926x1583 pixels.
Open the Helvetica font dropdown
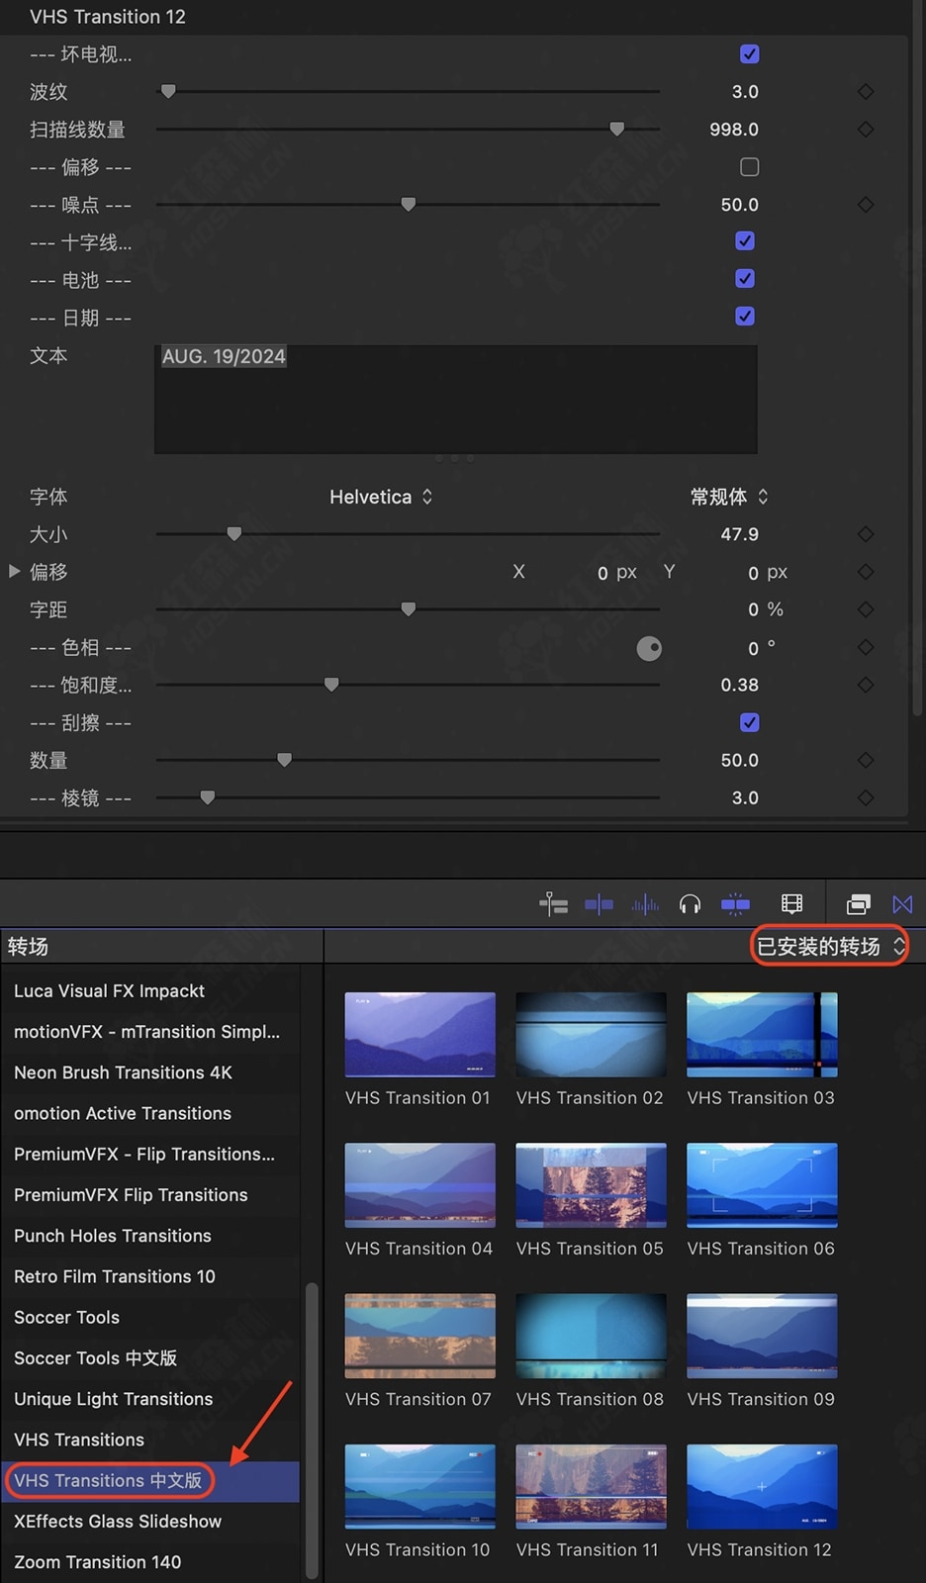[x=381, y=497]
